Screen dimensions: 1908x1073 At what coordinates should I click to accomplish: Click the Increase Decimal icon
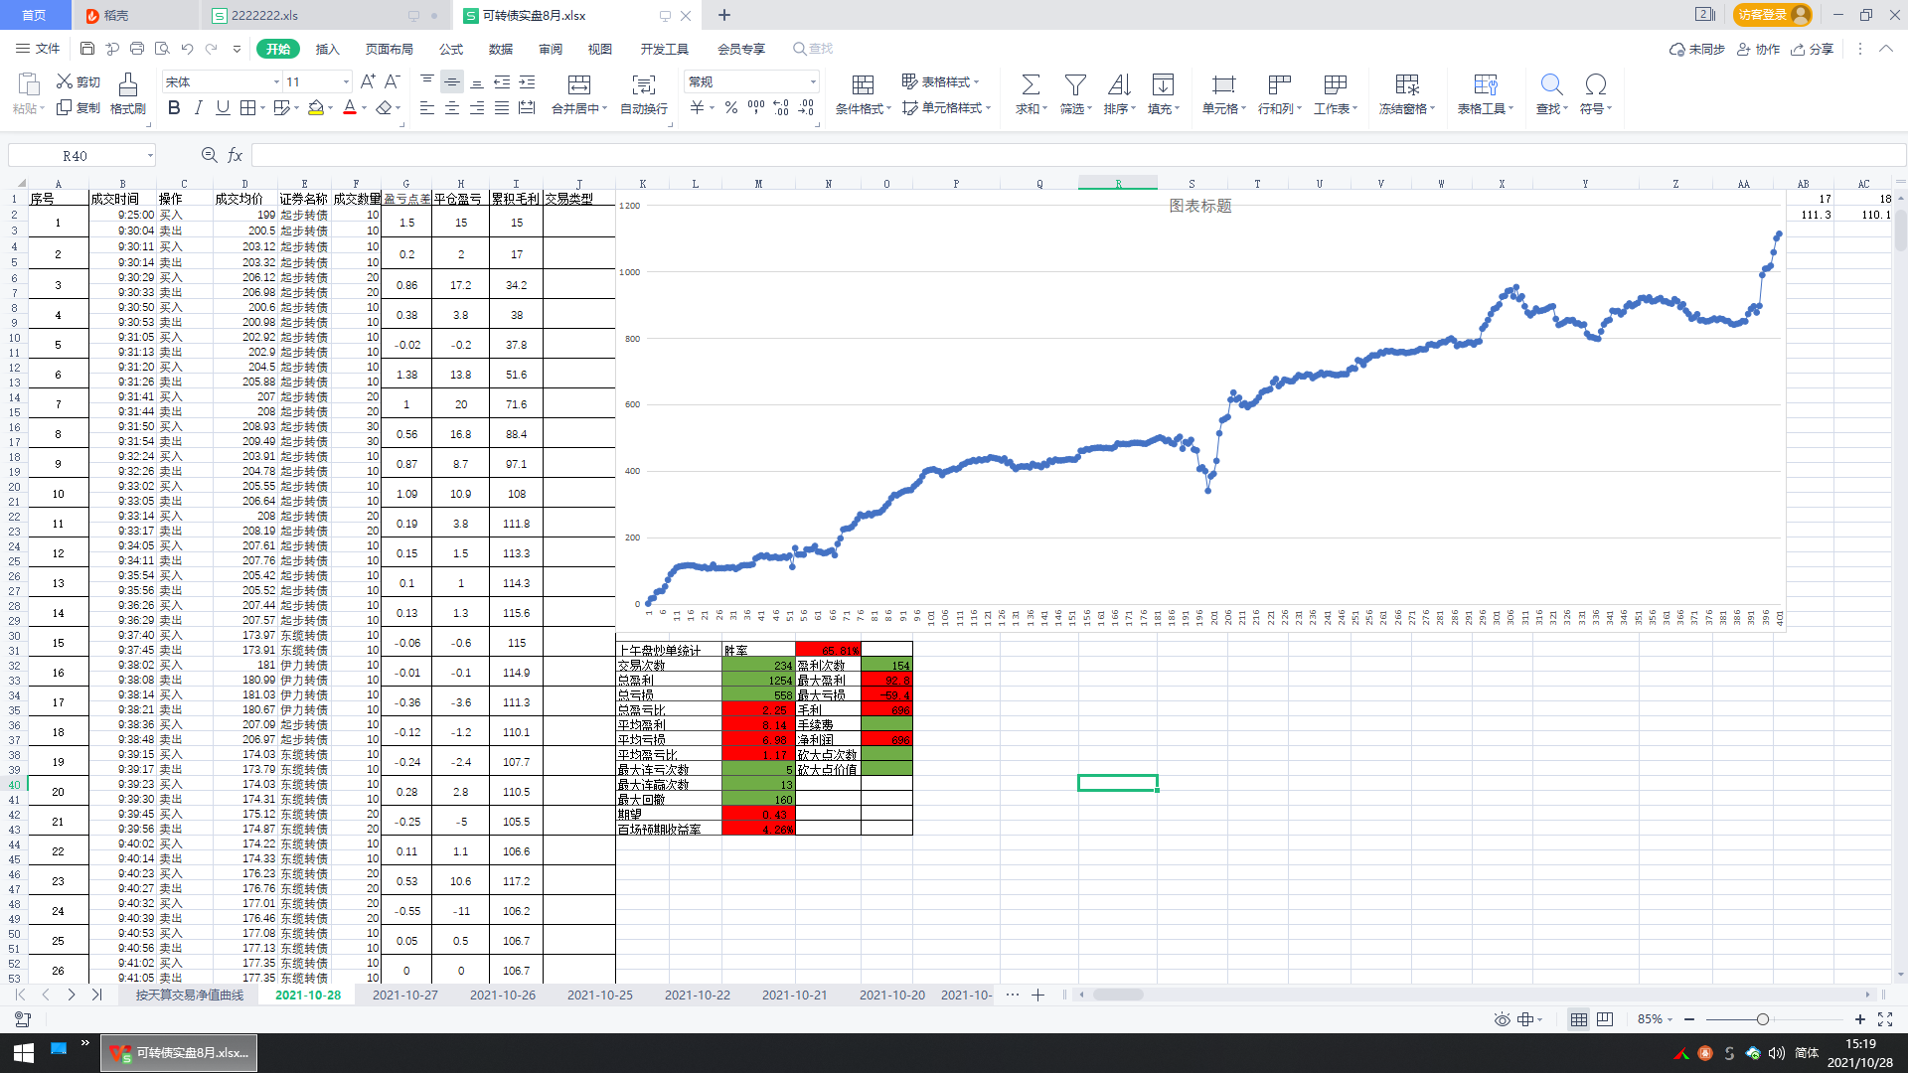click(781, 107)
